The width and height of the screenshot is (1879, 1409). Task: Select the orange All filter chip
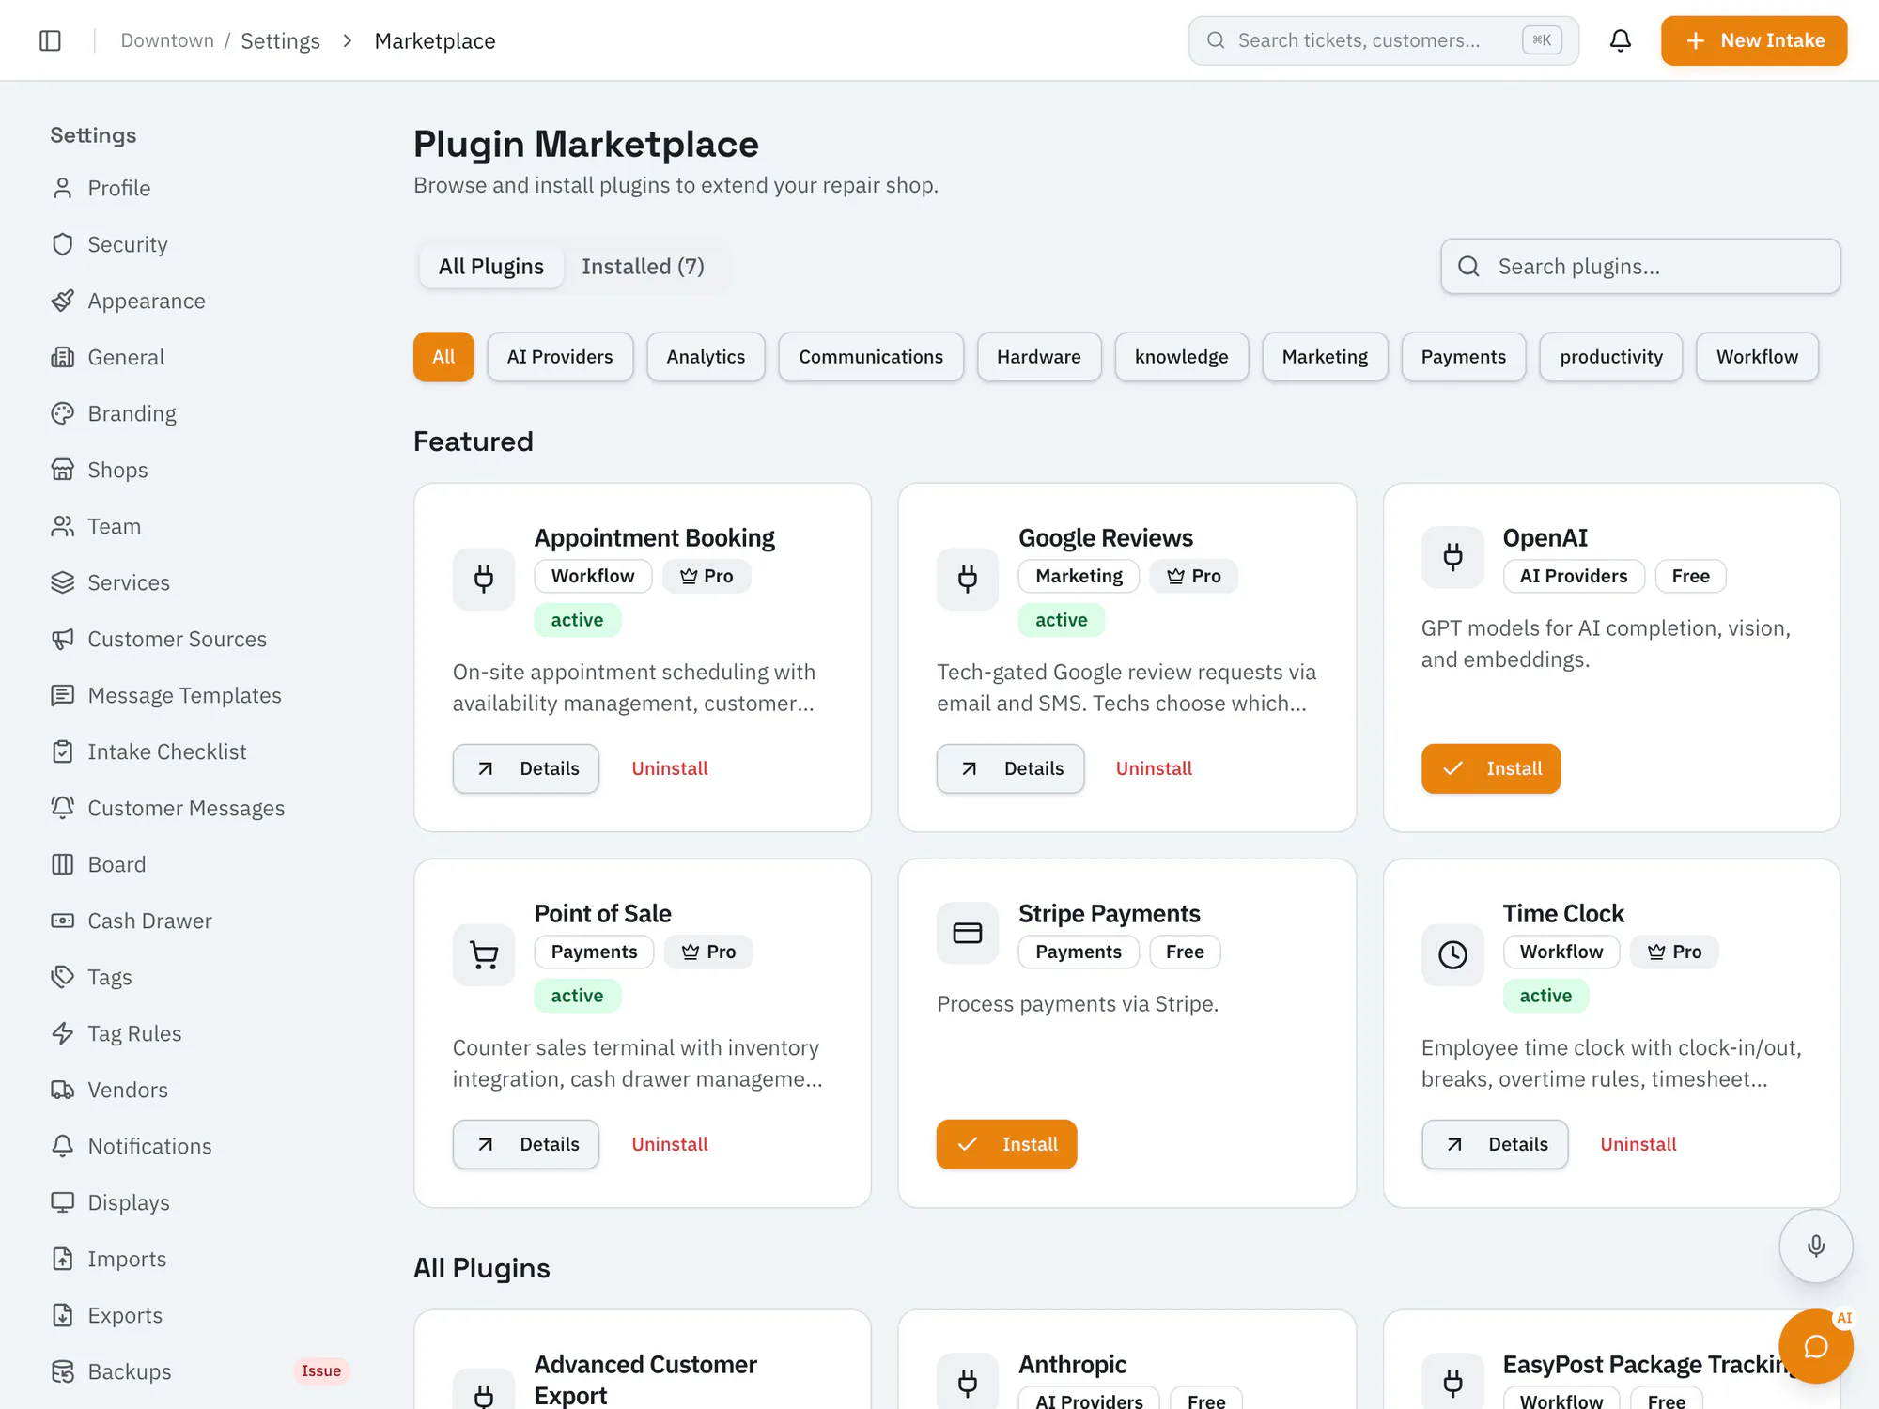point(443,357)
